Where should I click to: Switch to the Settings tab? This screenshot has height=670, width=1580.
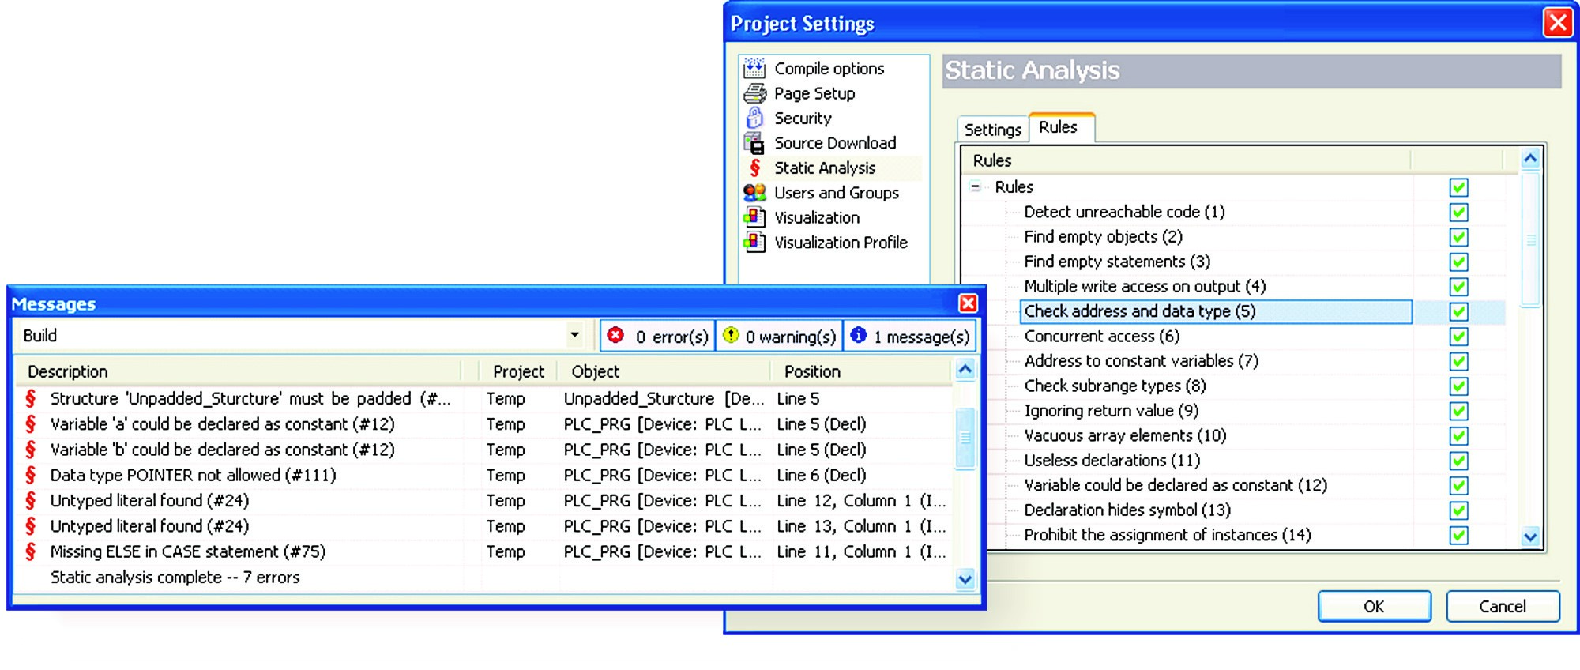click(x=992, y=130)
